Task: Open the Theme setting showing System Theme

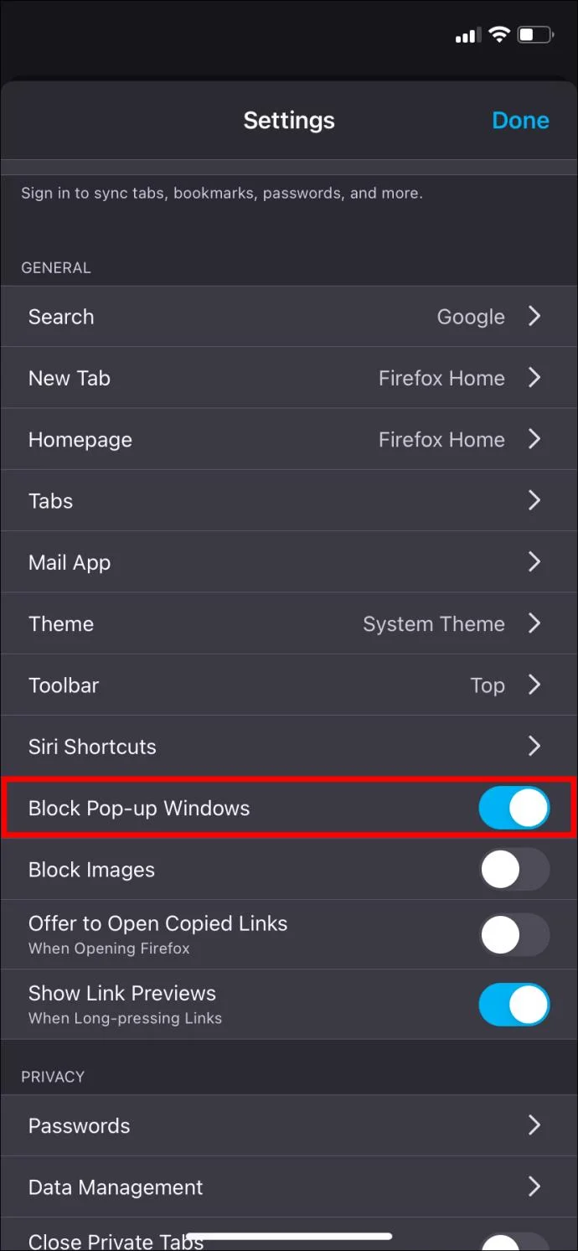Action: click(x=288, y=623)
